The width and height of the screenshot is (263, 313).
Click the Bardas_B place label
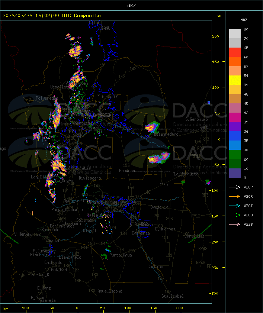tap(40, 275)
